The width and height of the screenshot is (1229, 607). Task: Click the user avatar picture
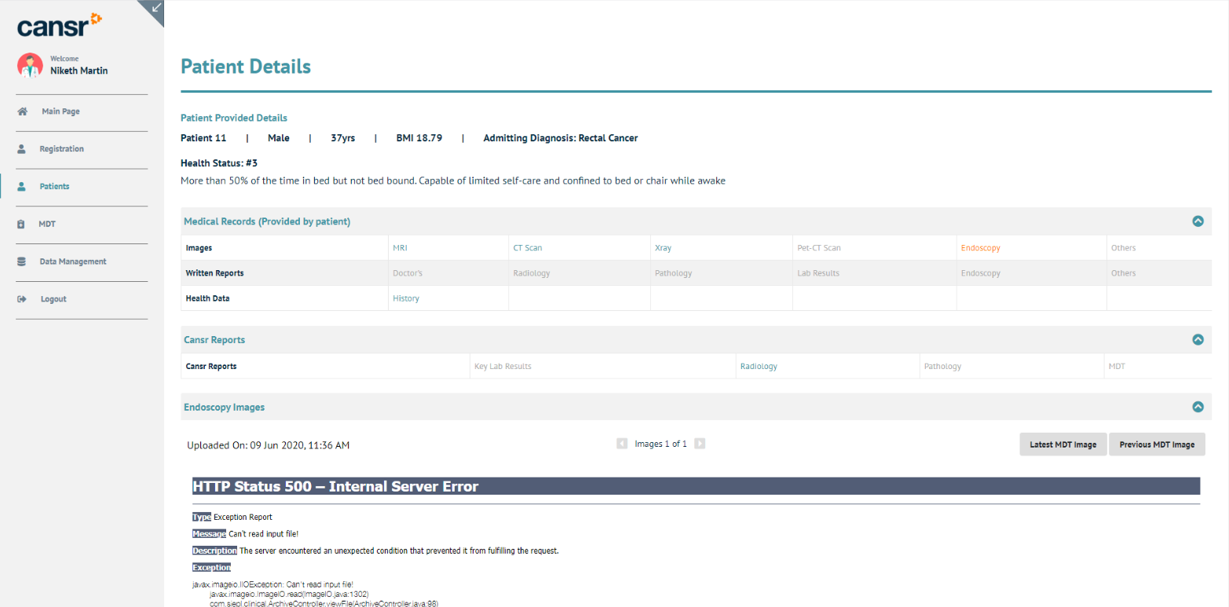pos(31,65)
